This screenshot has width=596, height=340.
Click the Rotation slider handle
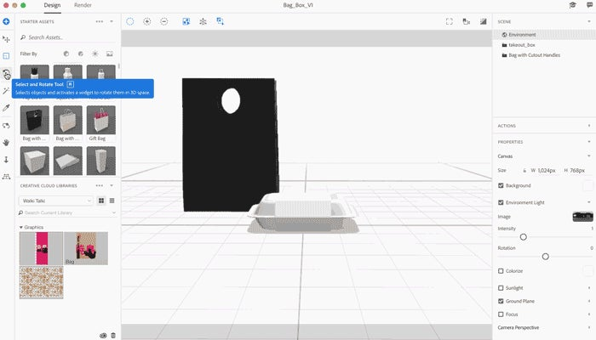[x=546, y=257]
